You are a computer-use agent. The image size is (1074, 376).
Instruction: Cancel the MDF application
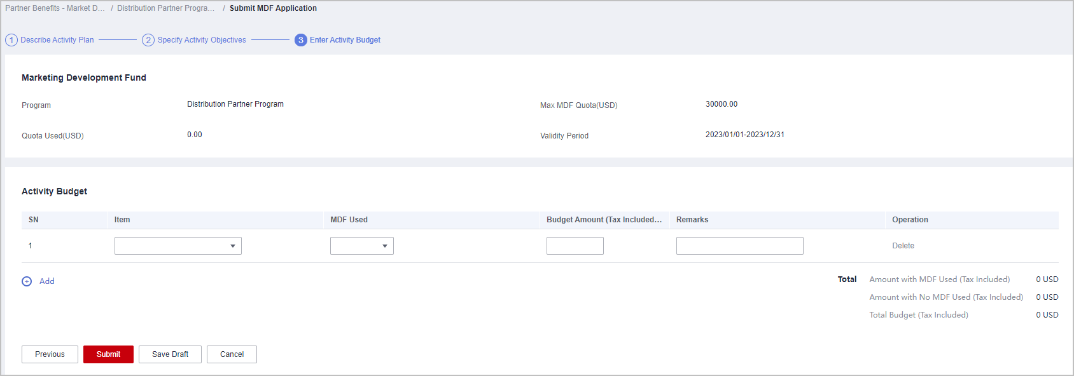[232, 354]
